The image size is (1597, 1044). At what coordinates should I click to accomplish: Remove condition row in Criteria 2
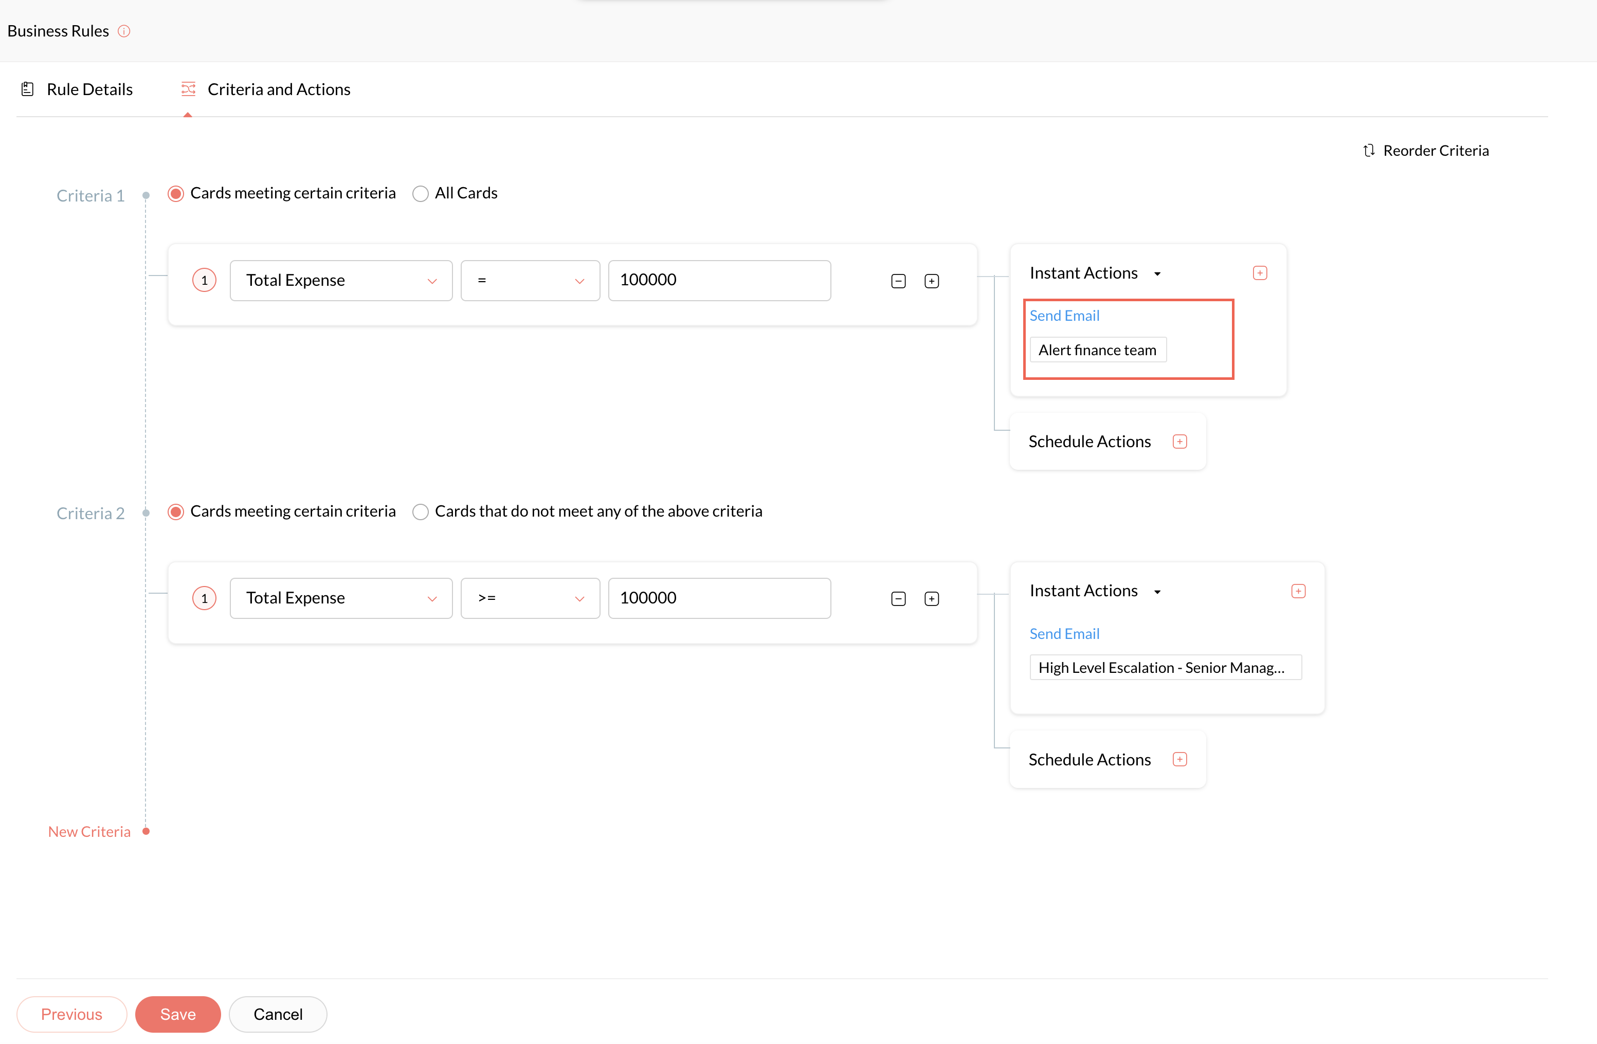pos(898,598)
